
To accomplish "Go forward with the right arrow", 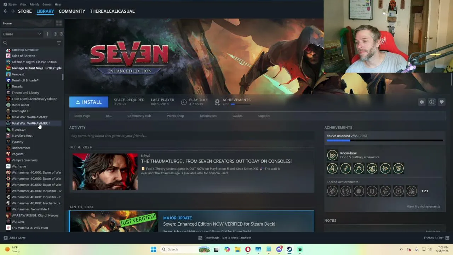I will pos(13,11).
